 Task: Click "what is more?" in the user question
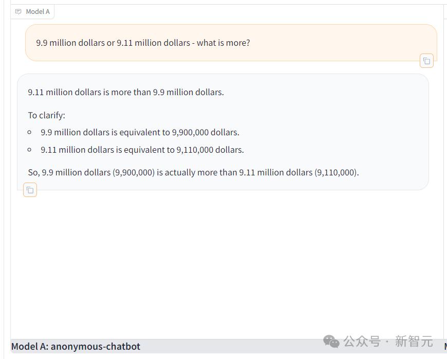point(223,43)
